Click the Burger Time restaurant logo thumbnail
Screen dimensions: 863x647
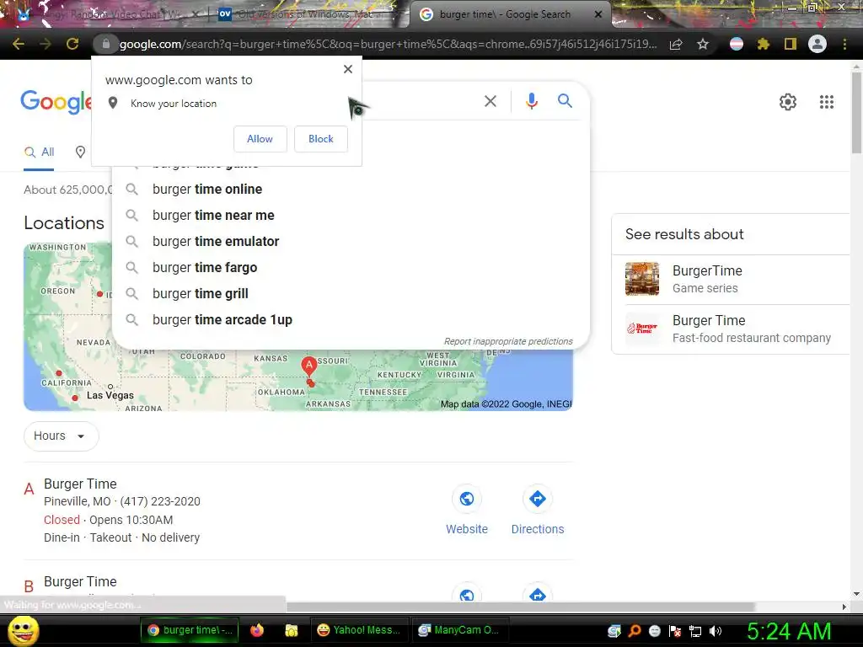(641, 329)
